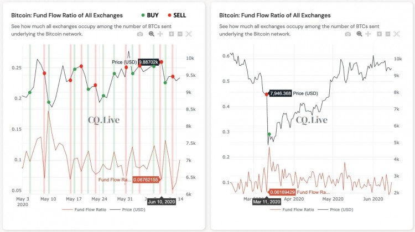Viewport: 415px width, 232px height.
Task: Click the zoom in plus icon on left chart
Action: pyautogui.click(x=172, y=34)
